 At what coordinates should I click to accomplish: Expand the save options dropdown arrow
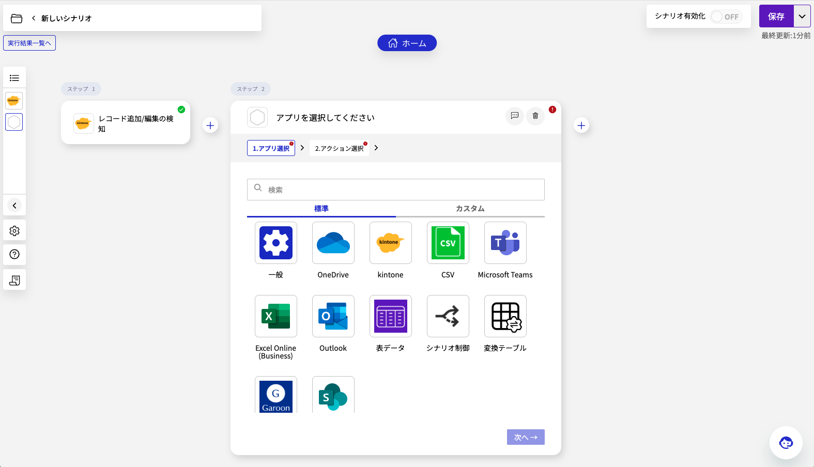tap(802, 17)
